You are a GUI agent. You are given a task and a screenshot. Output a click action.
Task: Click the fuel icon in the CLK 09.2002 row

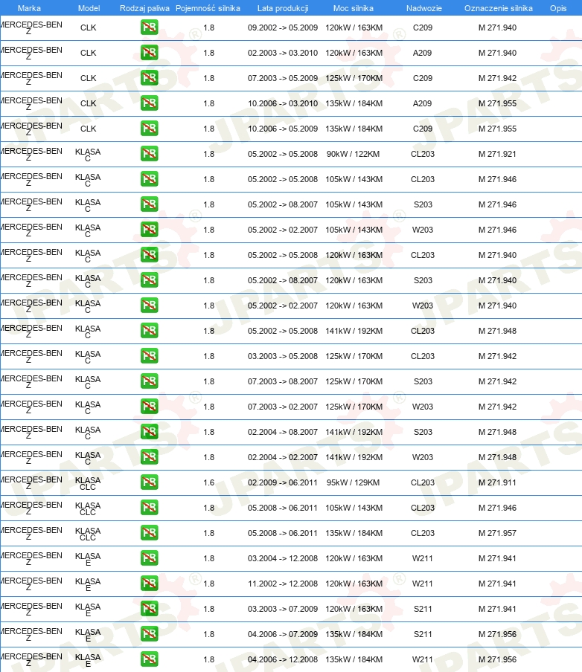pyautogui.click(x=150, y=28)
